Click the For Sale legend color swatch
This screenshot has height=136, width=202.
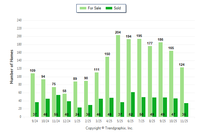coord(83,8)
